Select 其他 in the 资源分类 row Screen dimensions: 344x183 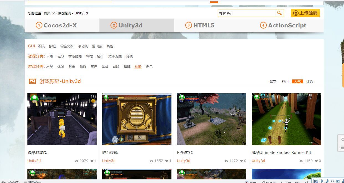(129, 56)
